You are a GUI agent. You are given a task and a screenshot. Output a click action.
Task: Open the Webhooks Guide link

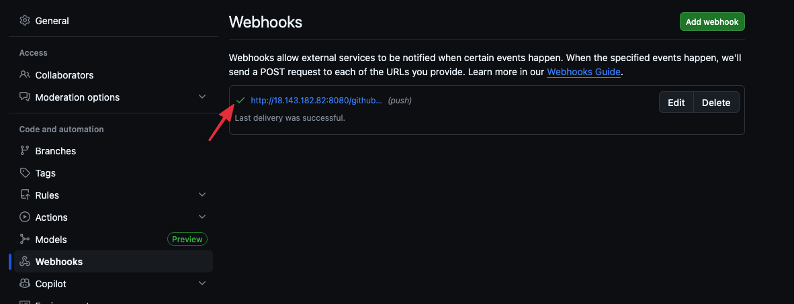[583, 72]
